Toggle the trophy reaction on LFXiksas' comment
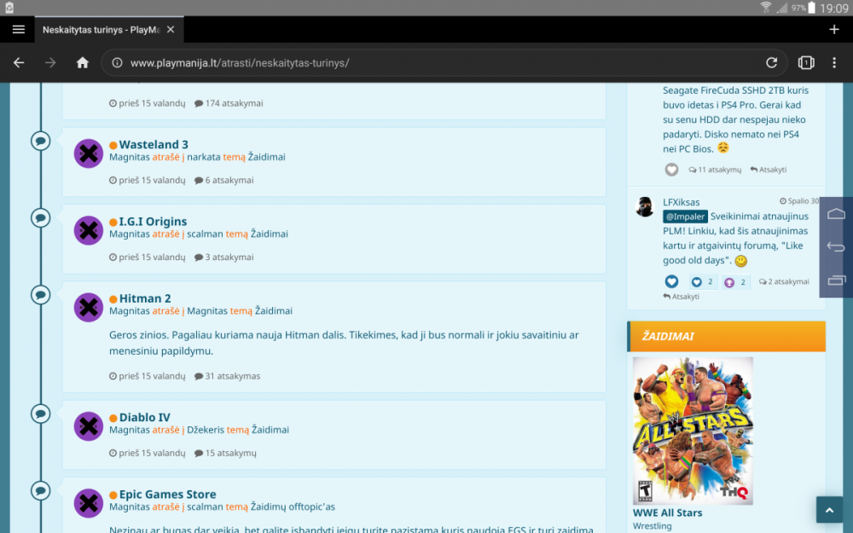This screenshot has height=533, width=853. tap(728, 281)
